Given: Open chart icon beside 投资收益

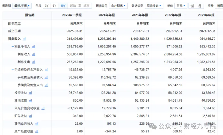Looking at the screenshot, I should (30, 93).
